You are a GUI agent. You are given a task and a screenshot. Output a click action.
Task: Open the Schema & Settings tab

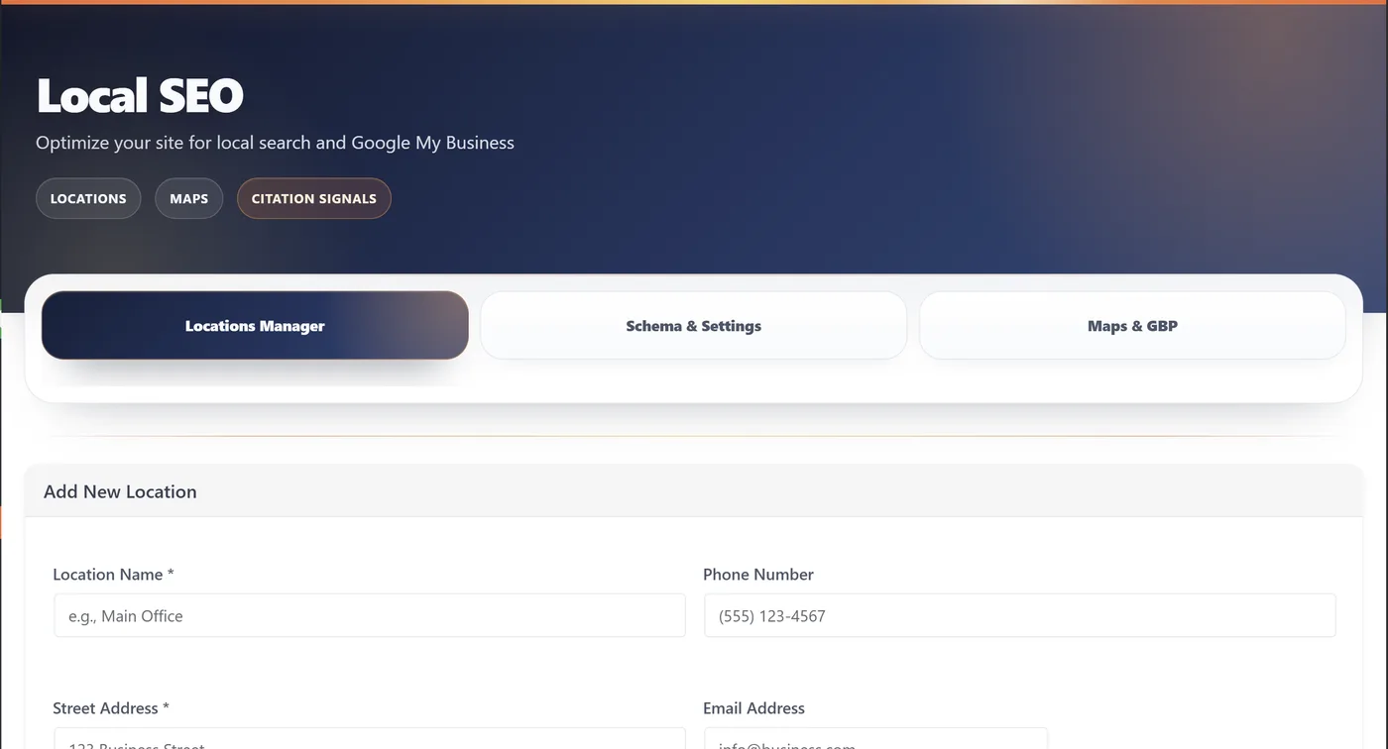coord(693,326)
